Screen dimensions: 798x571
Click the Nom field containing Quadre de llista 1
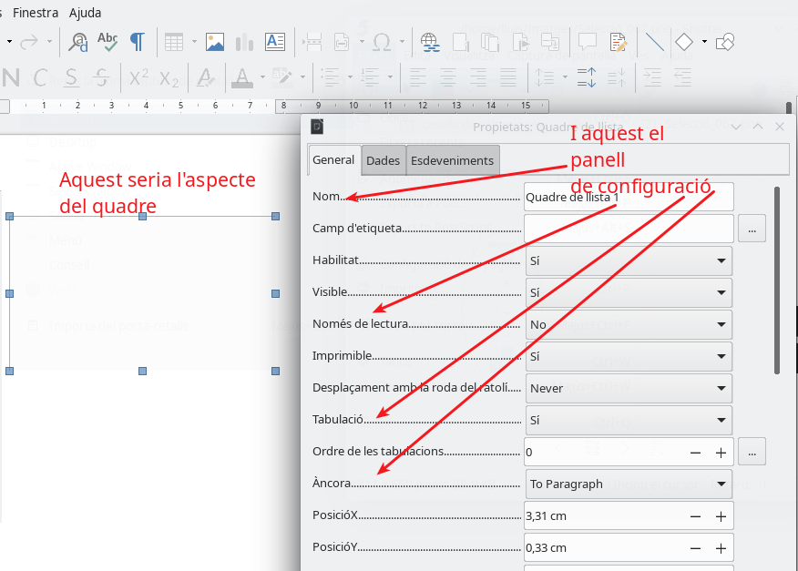pos(629,197)
